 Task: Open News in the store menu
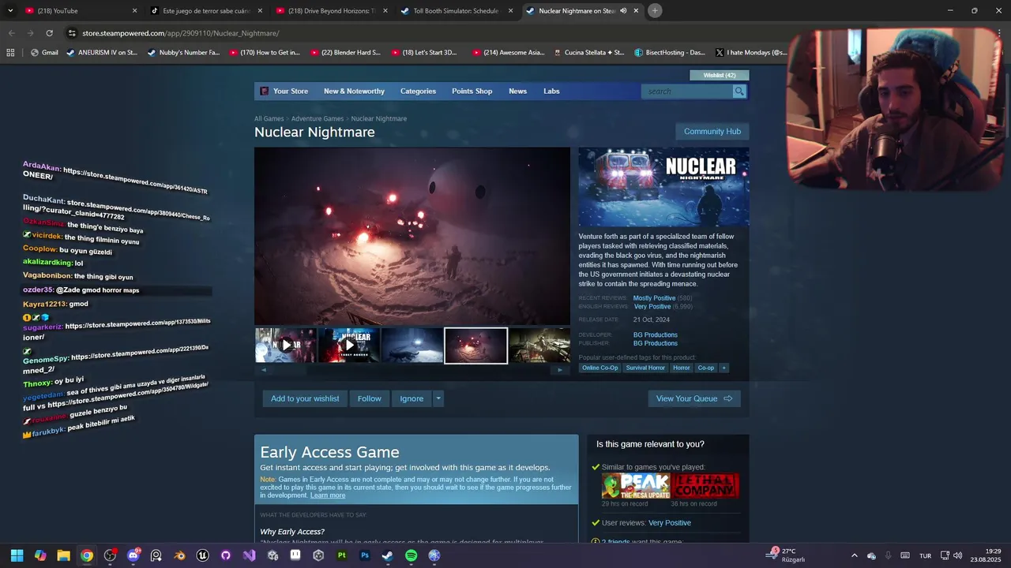tap(517, 92)
